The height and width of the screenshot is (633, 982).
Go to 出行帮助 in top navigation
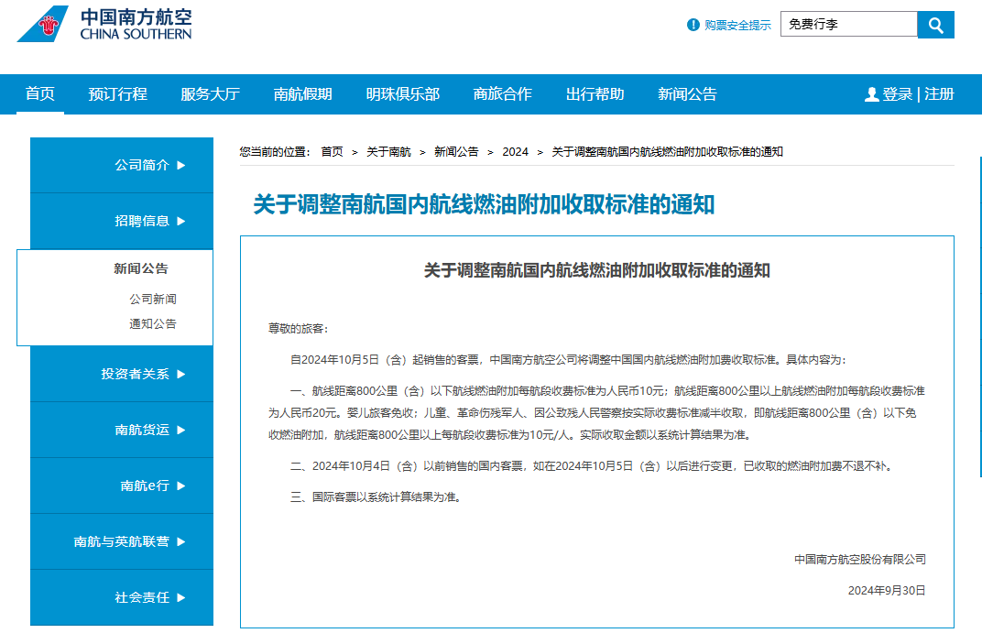[x=595, y=94]
